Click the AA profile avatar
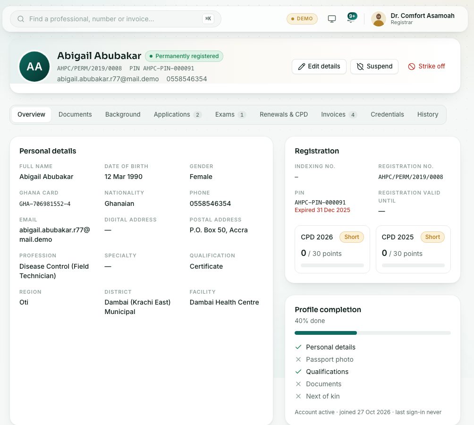The width and height of the screenshot is (474, 425). pos(34,67)
